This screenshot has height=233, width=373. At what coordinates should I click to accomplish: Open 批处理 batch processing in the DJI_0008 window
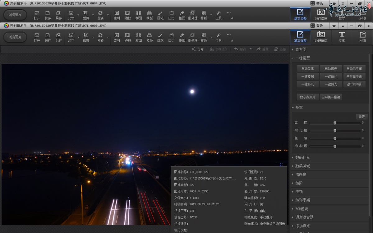pyautogui.click(x=193, y=37)
